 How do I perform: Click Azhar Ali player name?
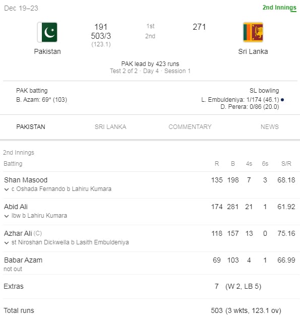point(18,233)
